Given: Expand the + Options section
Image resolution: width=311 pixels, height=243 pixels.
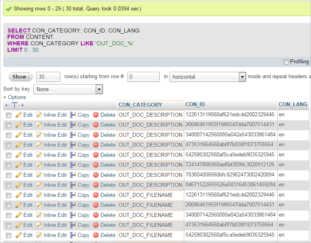Looking at the screenshot, I should [14, 97].
